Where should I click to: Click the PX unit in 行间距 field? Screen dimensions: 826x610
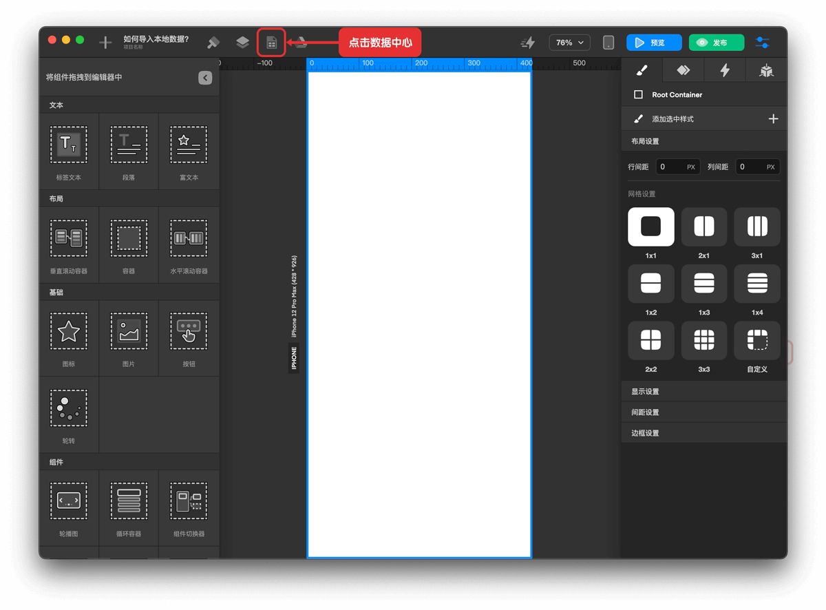pos(691,167)
